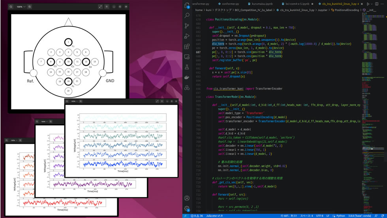Image resolution: width=387 pixels, height=218 pixels.
Task: Open Source Control in the activity bar
Action: coord(187,26)
